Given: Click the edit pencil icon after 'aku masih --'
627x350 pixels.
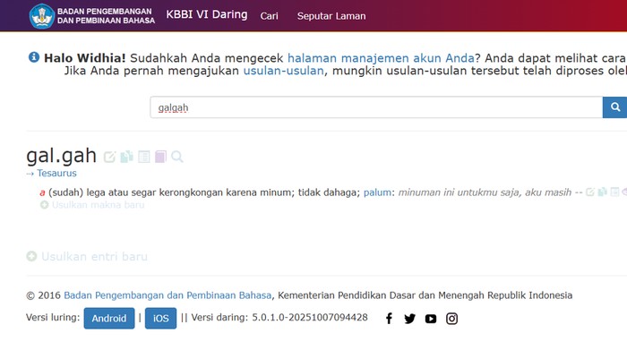Looking at the screenshot, I should coord(590,192).
